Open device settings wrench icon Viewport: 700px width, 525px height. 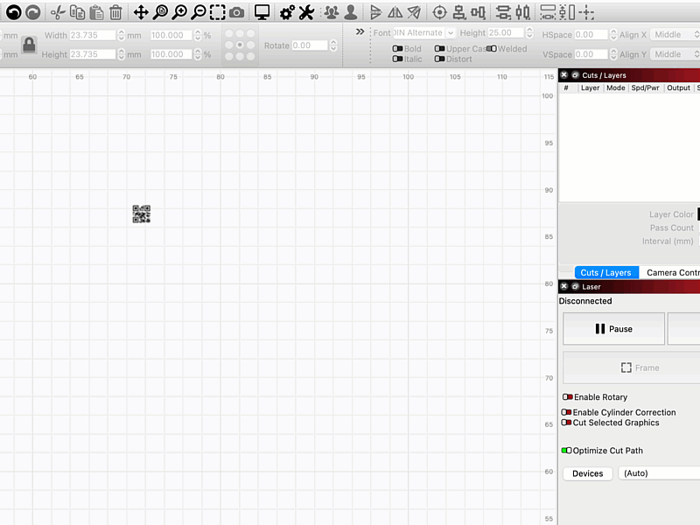(306, 12)
